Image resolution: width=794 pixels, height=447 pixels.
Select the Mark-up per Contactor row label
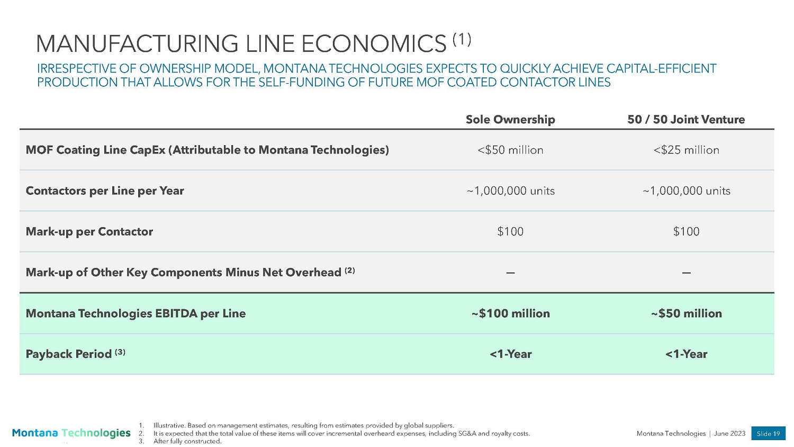(x=89, y=231)
